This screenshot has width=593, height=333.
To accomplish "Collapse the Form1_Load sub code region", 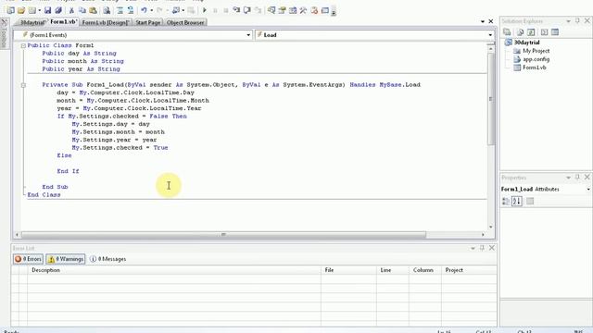I will pos(23,85).
